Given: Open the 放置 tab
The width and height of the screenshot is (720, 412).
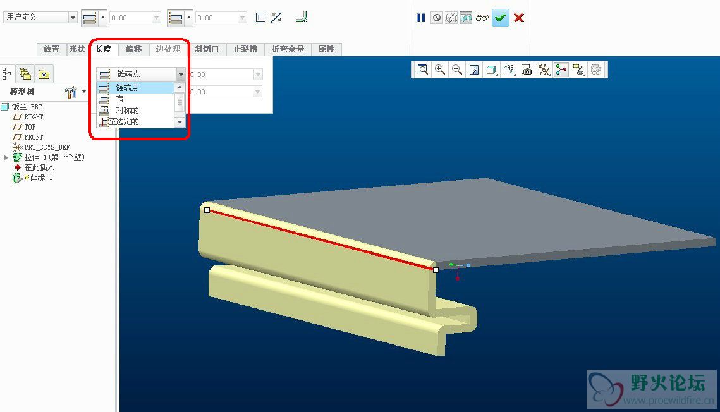Looking at the screenshot, I should 51,49.
